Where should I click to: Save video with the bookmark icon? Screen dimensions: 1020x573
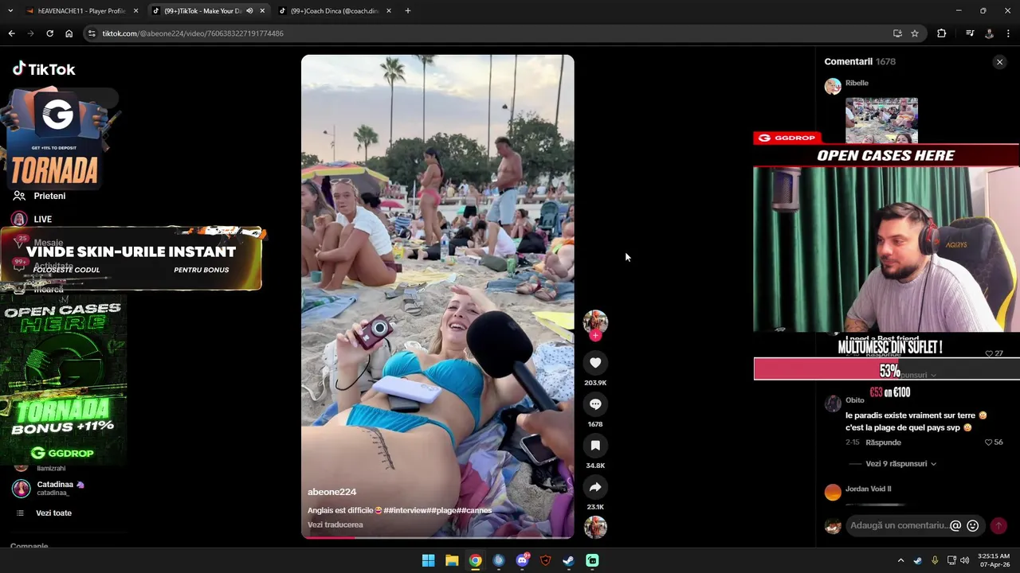[595, 446]
